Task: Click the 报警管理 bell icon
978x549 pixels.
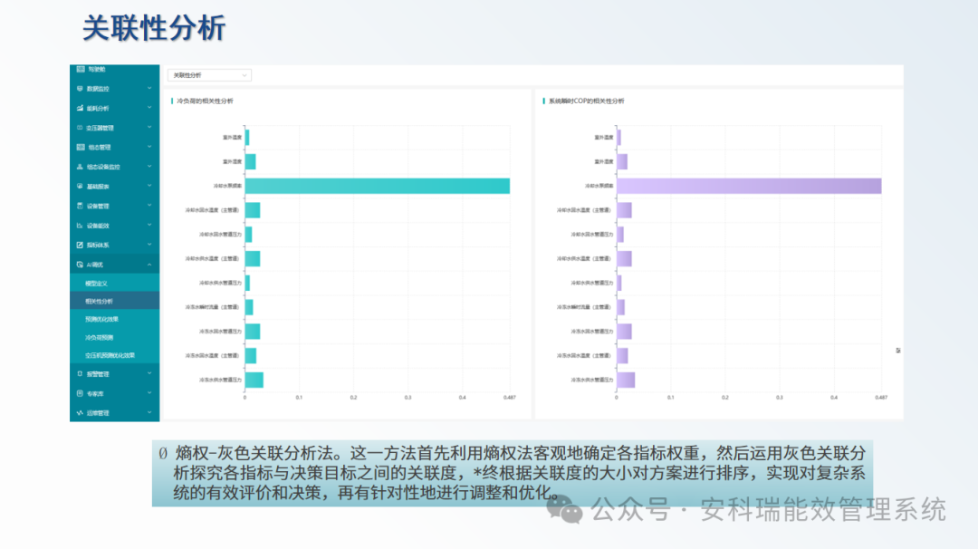Action: pyautogui.click(x=80, y=373)
